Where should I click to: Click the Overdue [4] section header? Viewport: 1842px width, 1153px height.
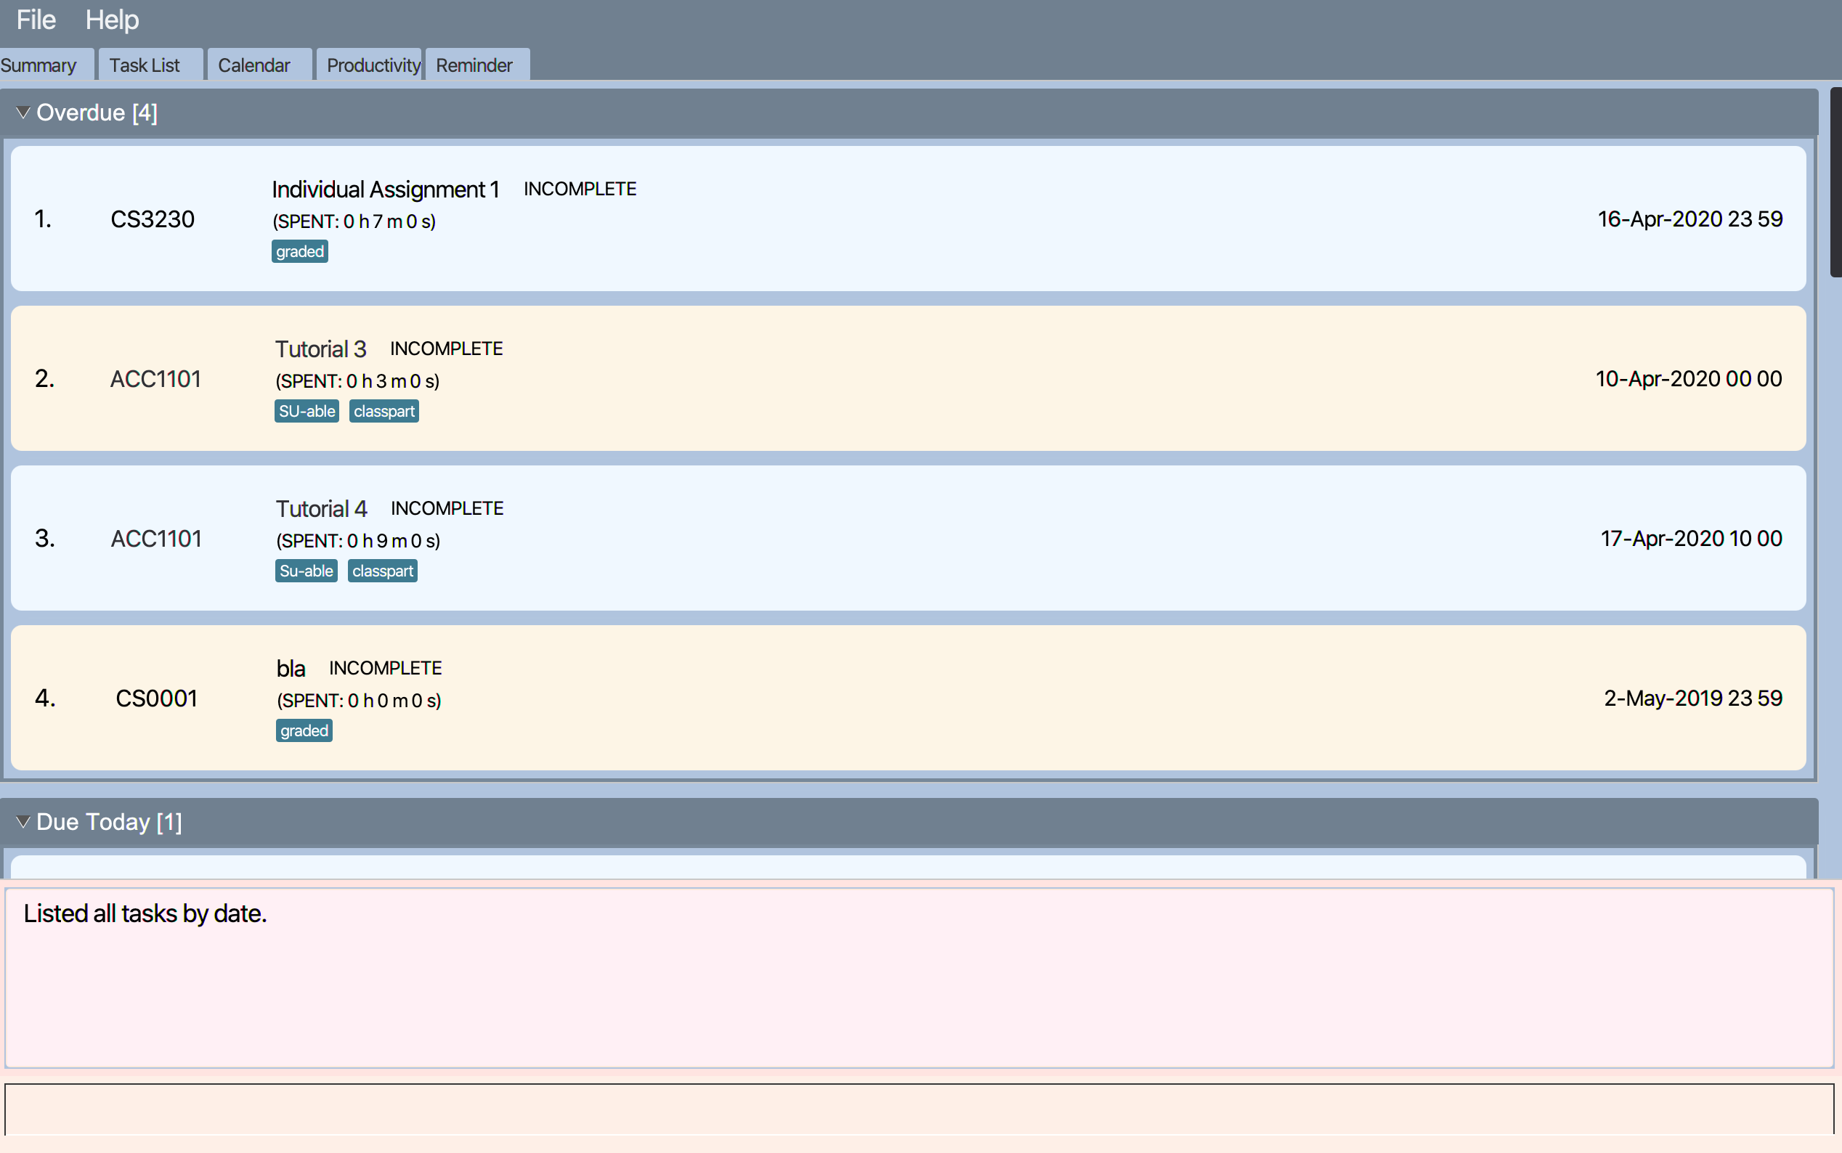pos(97,113)
